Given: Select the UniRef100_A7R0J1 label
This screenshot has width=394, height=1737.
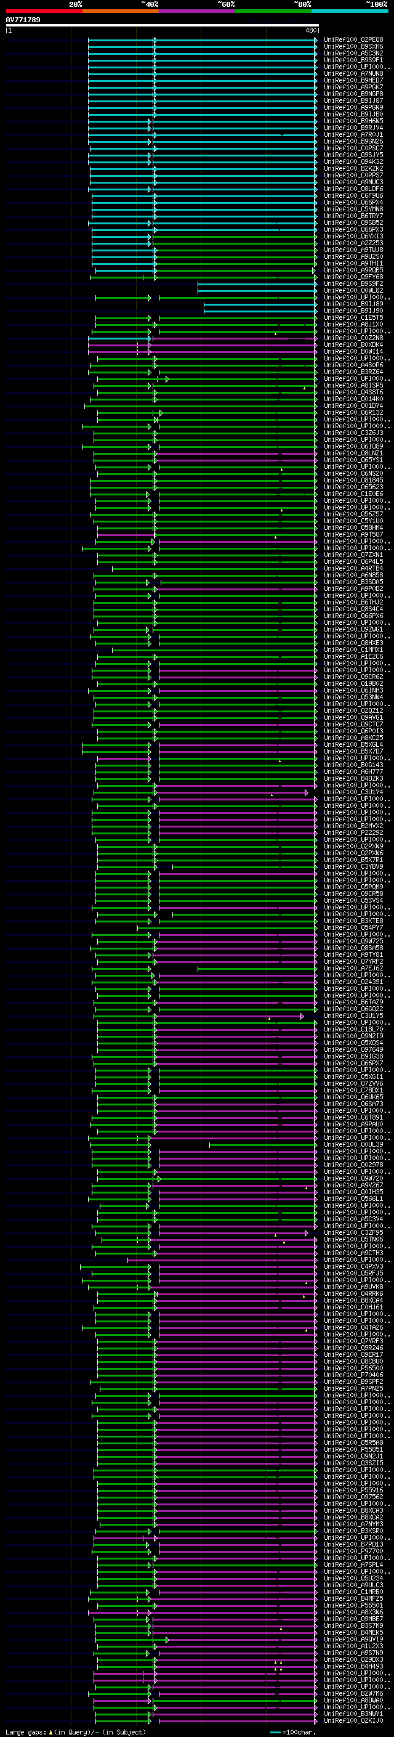Looking at the screenshot, I should point(353,135).
